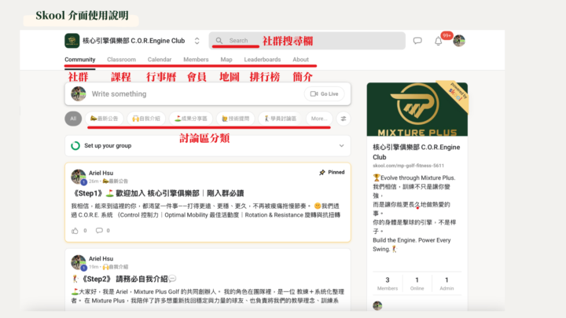Filter posts by 最新公告 category

click(105, 119)
